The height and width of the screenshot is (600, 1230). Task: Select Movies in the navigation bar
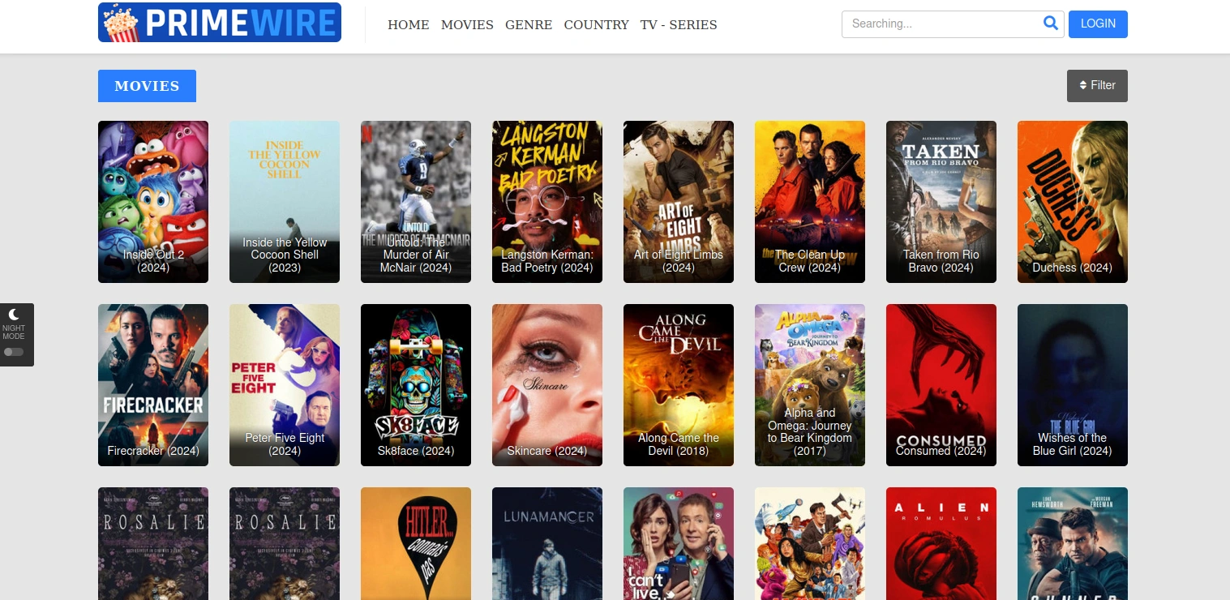tap(467, 25)
